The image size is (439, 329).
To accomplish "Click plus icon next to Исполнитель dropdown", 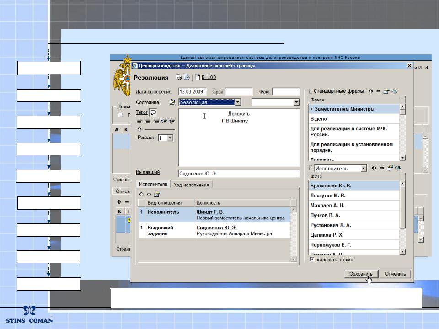I will point(374,168).
